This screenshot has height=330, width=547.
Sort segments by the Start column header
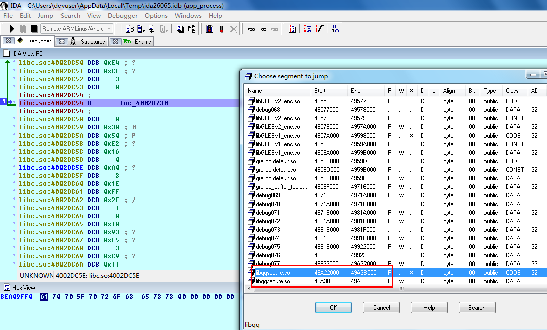click(x=329, y=91)
